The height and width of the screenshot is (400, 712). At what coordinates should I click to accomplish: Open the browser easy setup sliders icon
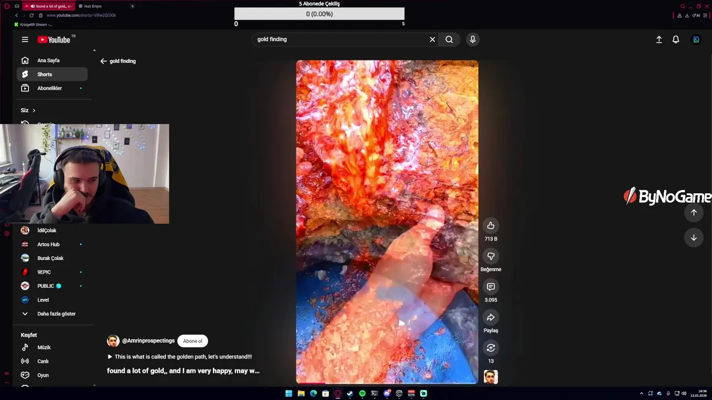(705, 15)
